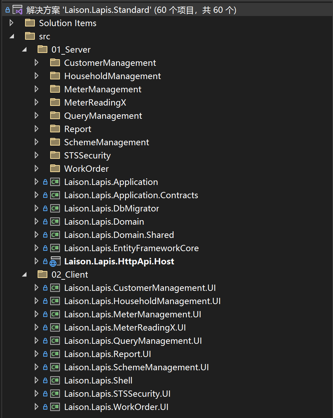The width and height of the screenshot is (333, 418).
Task: Select the MeterReadingX folder label
Action: (x=95, y=102)
